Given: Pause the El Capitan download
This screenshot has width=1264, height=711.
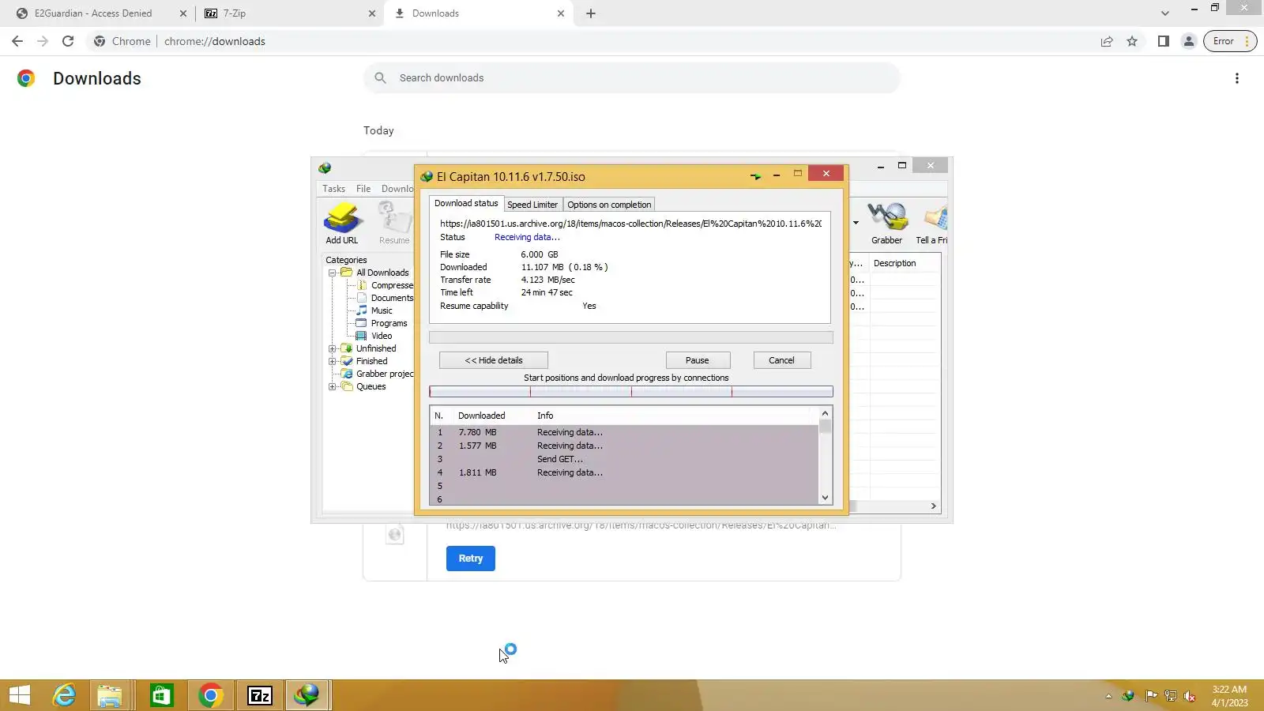Looking at the screenshot, I should pos(698,360).
